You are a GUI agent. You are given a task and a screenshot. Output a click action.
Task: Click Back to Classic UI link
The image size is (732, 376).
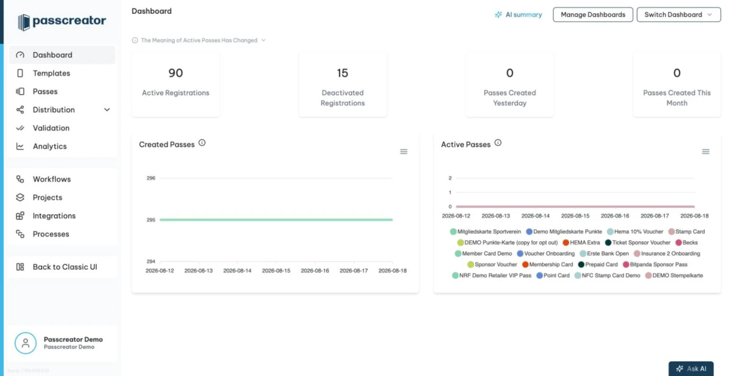point(62,267)
